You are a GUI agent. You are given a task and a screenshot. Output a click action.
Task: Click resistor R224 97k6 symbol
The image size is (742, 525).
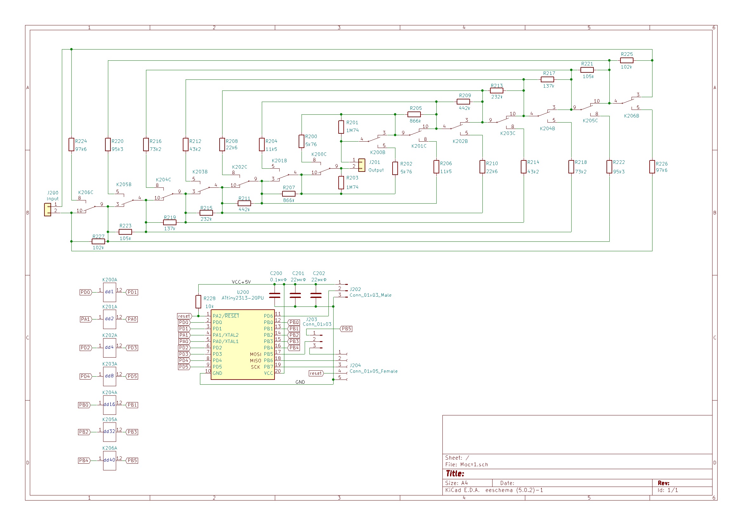click(x=71, y=145)
